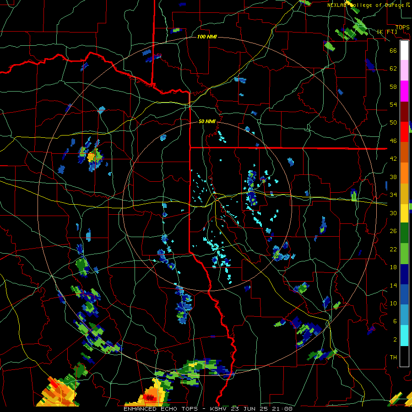This screenshot has height=412, width=412.
Task: Click the legend value 14
Action: [x=393, y=285]
